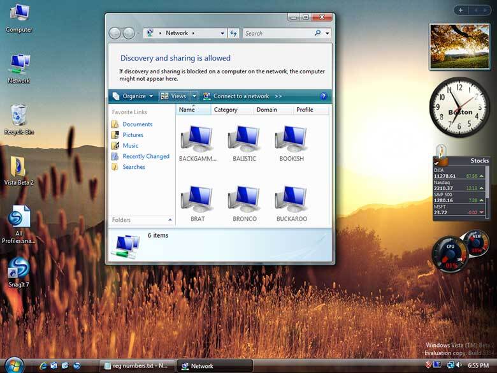Screen dimensions: 497x373
Task: Click the arrow after Network in breadcrumb
Action: 193,33
